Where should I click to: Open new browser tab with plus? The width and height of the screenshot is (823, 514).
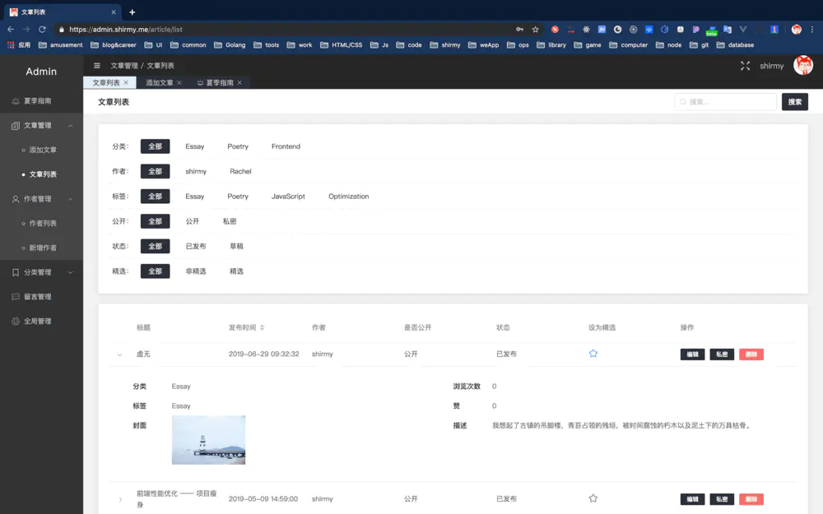coord(133,12)
